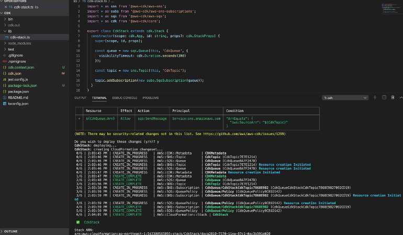Click Service:sns.amazonaws.com principal cell

tap(196, 119)
